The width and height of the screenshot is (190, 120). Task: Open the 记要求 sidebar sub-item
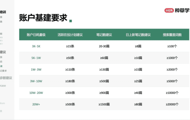point(3,71)
